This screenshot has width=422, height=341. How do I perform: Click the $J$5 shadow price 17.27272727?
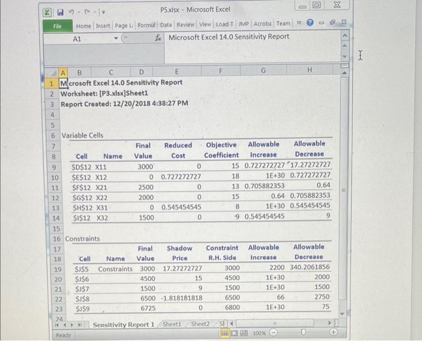tap(182, 268)
